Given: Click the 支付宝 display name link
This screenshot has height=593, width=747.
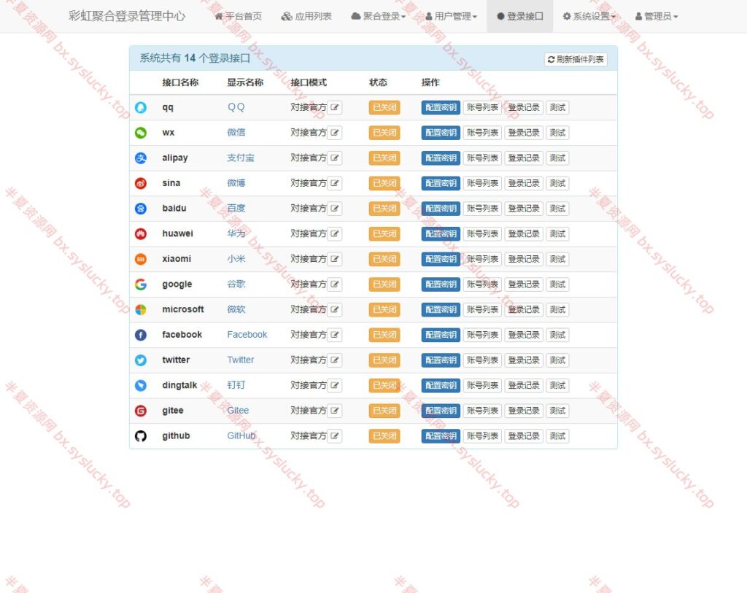Looking at the screenshot, I should click(x=241, y=158).
